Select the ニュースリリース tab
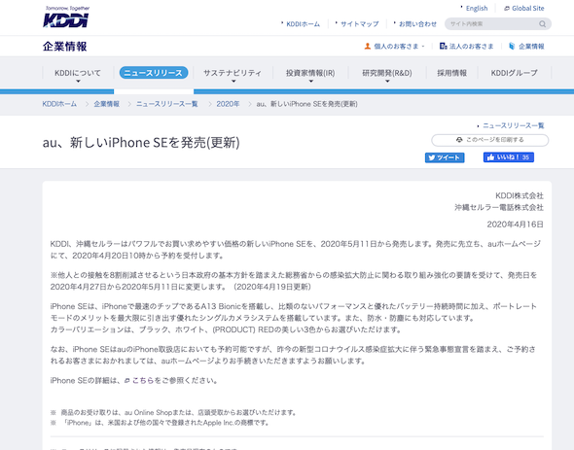This screenshot has height=450, width=574. tap(154, 73)
